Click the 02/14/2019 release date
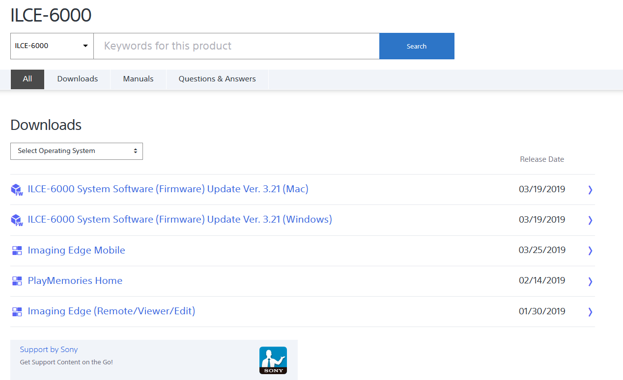Viewport: 623px width, 380px height. point(542,280)
